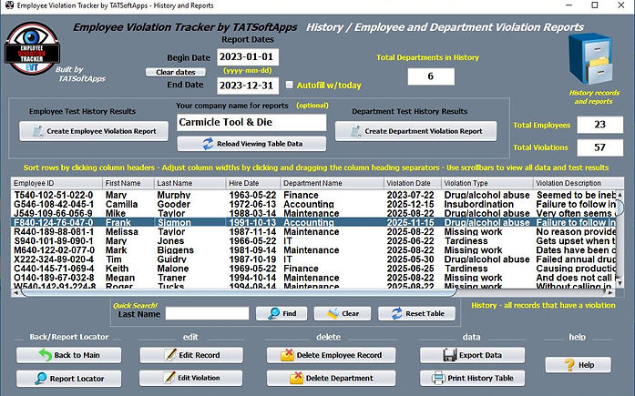
Task: Click violation date cell 2025-05-30
Action: [411, 259]
